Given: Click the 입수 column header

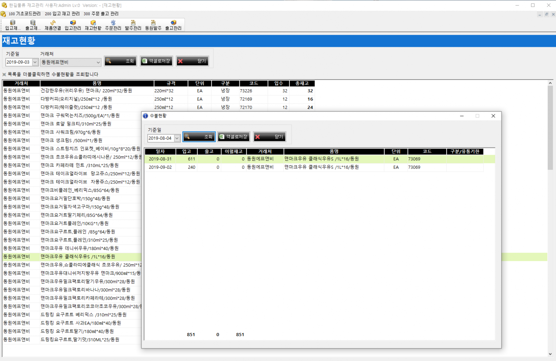Looking at the screenshot, I should 279,83.
